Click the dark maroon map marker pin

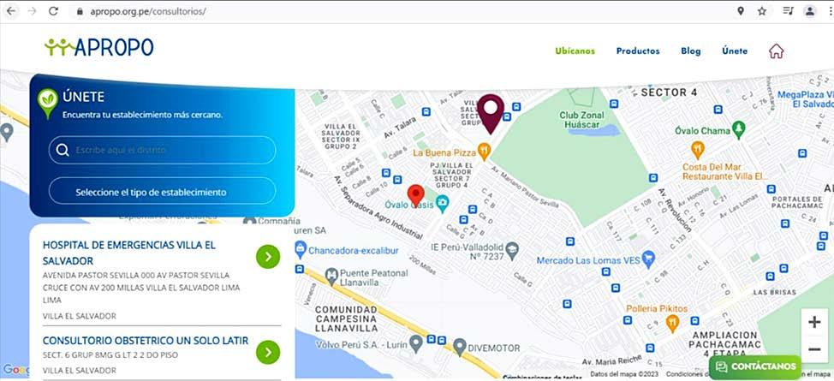click(x=491, y=113)
